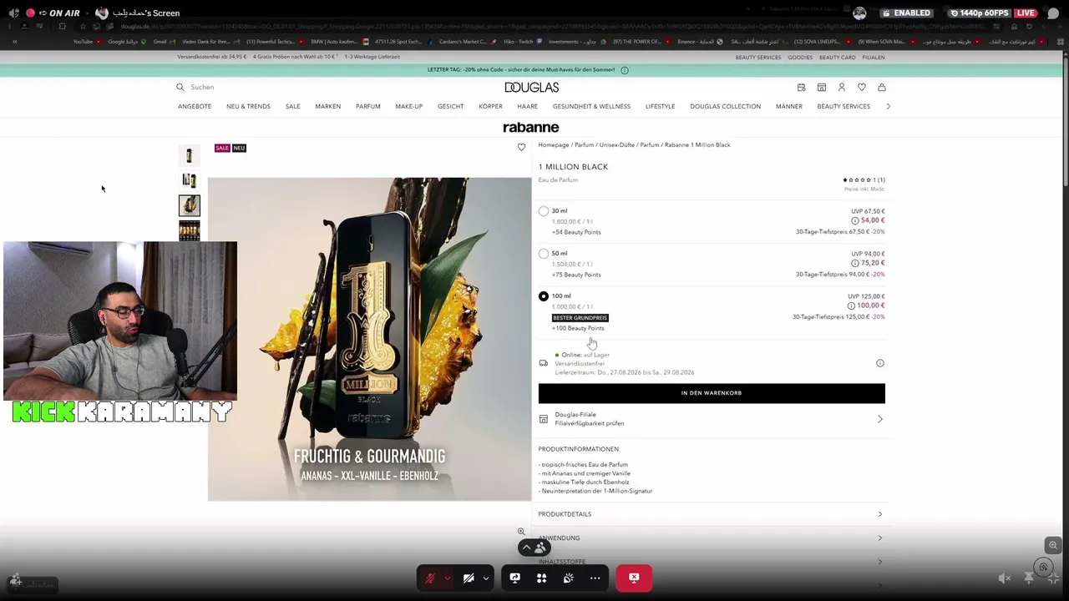Show price info for 75,20 € price
This screenshot has width=1069, height=601.
coord(854,264)
